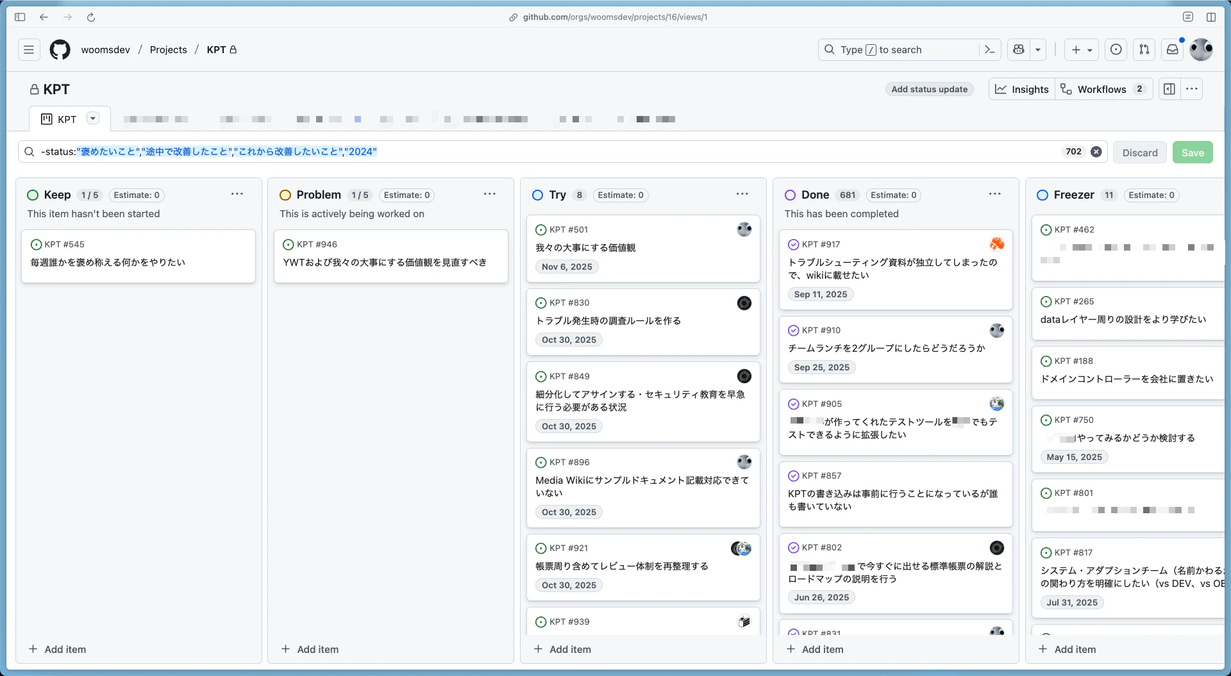Open Workflows for the project
Viewport: 1231px width, 676px height.
pyautogui.click(x=1103, y=89)
